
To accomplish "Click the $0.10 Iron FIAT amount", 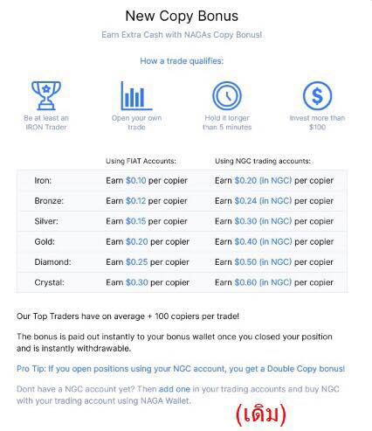I will 136,180.
